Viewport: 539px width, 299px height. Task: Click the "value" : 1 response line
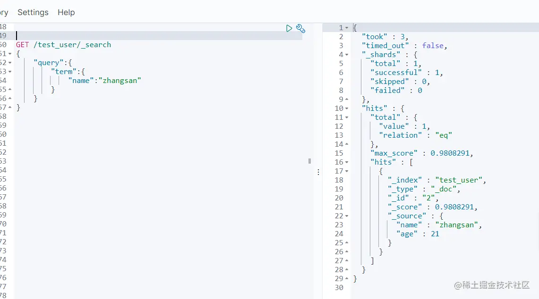tap(404, 126)
